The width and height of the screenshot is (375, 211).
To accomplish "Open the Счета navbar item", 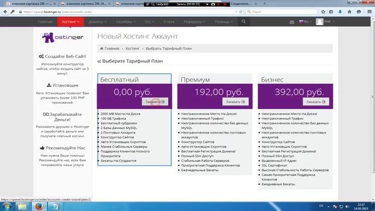I will [x=169, y=22].
